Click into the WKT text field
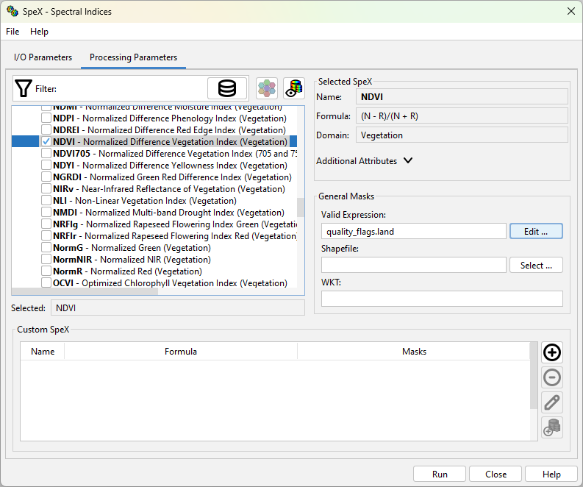 441,299
